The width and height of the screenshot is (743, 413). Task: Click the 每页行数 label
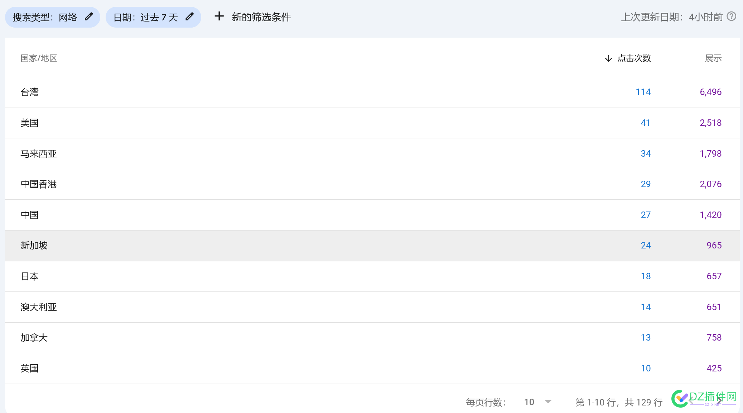486,402
